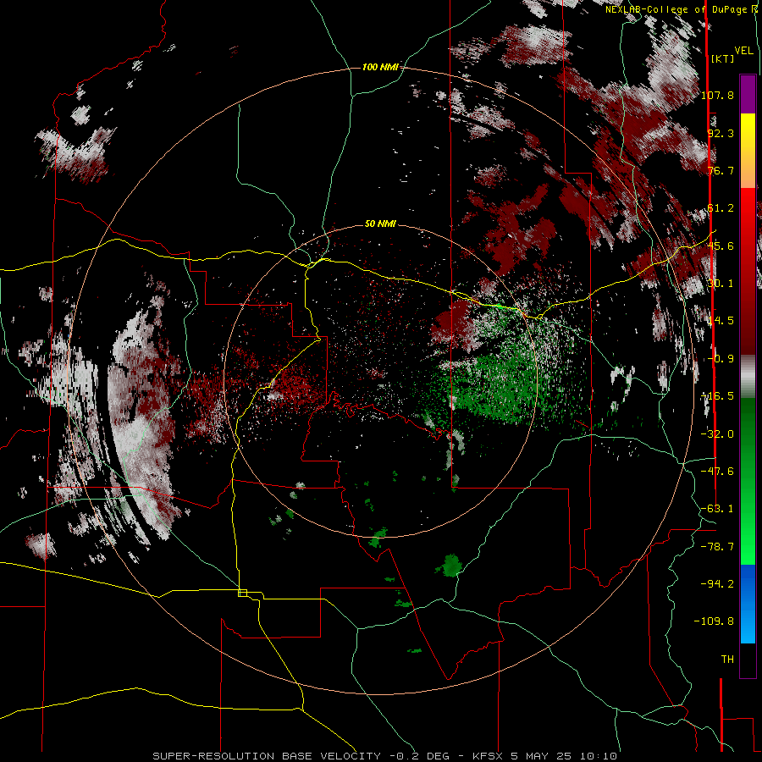Select the -109.8 value on the velocity scale
The height and width of the screenshot is (762, 762).
coord(714,621)
